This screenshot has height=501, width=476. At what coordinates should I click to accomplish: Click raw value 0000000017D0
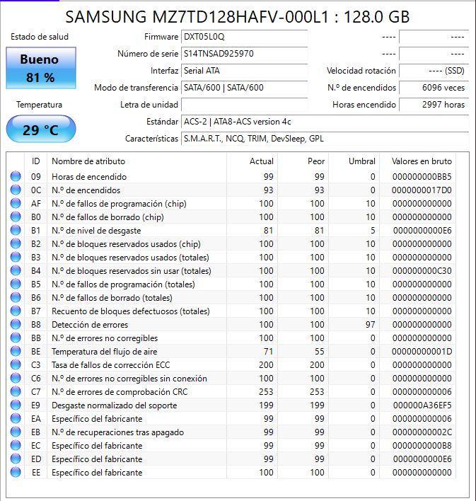[422, 190]
